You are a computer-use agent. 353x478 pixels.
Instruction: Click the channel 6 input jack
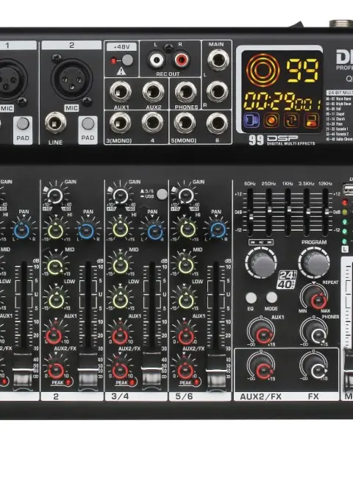coord(217,123)
